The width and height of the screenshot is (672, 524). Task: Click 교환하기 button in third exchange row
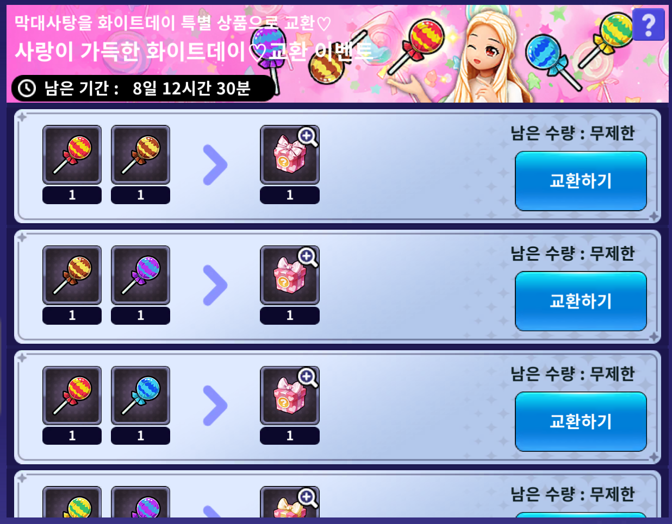[581, 422]
